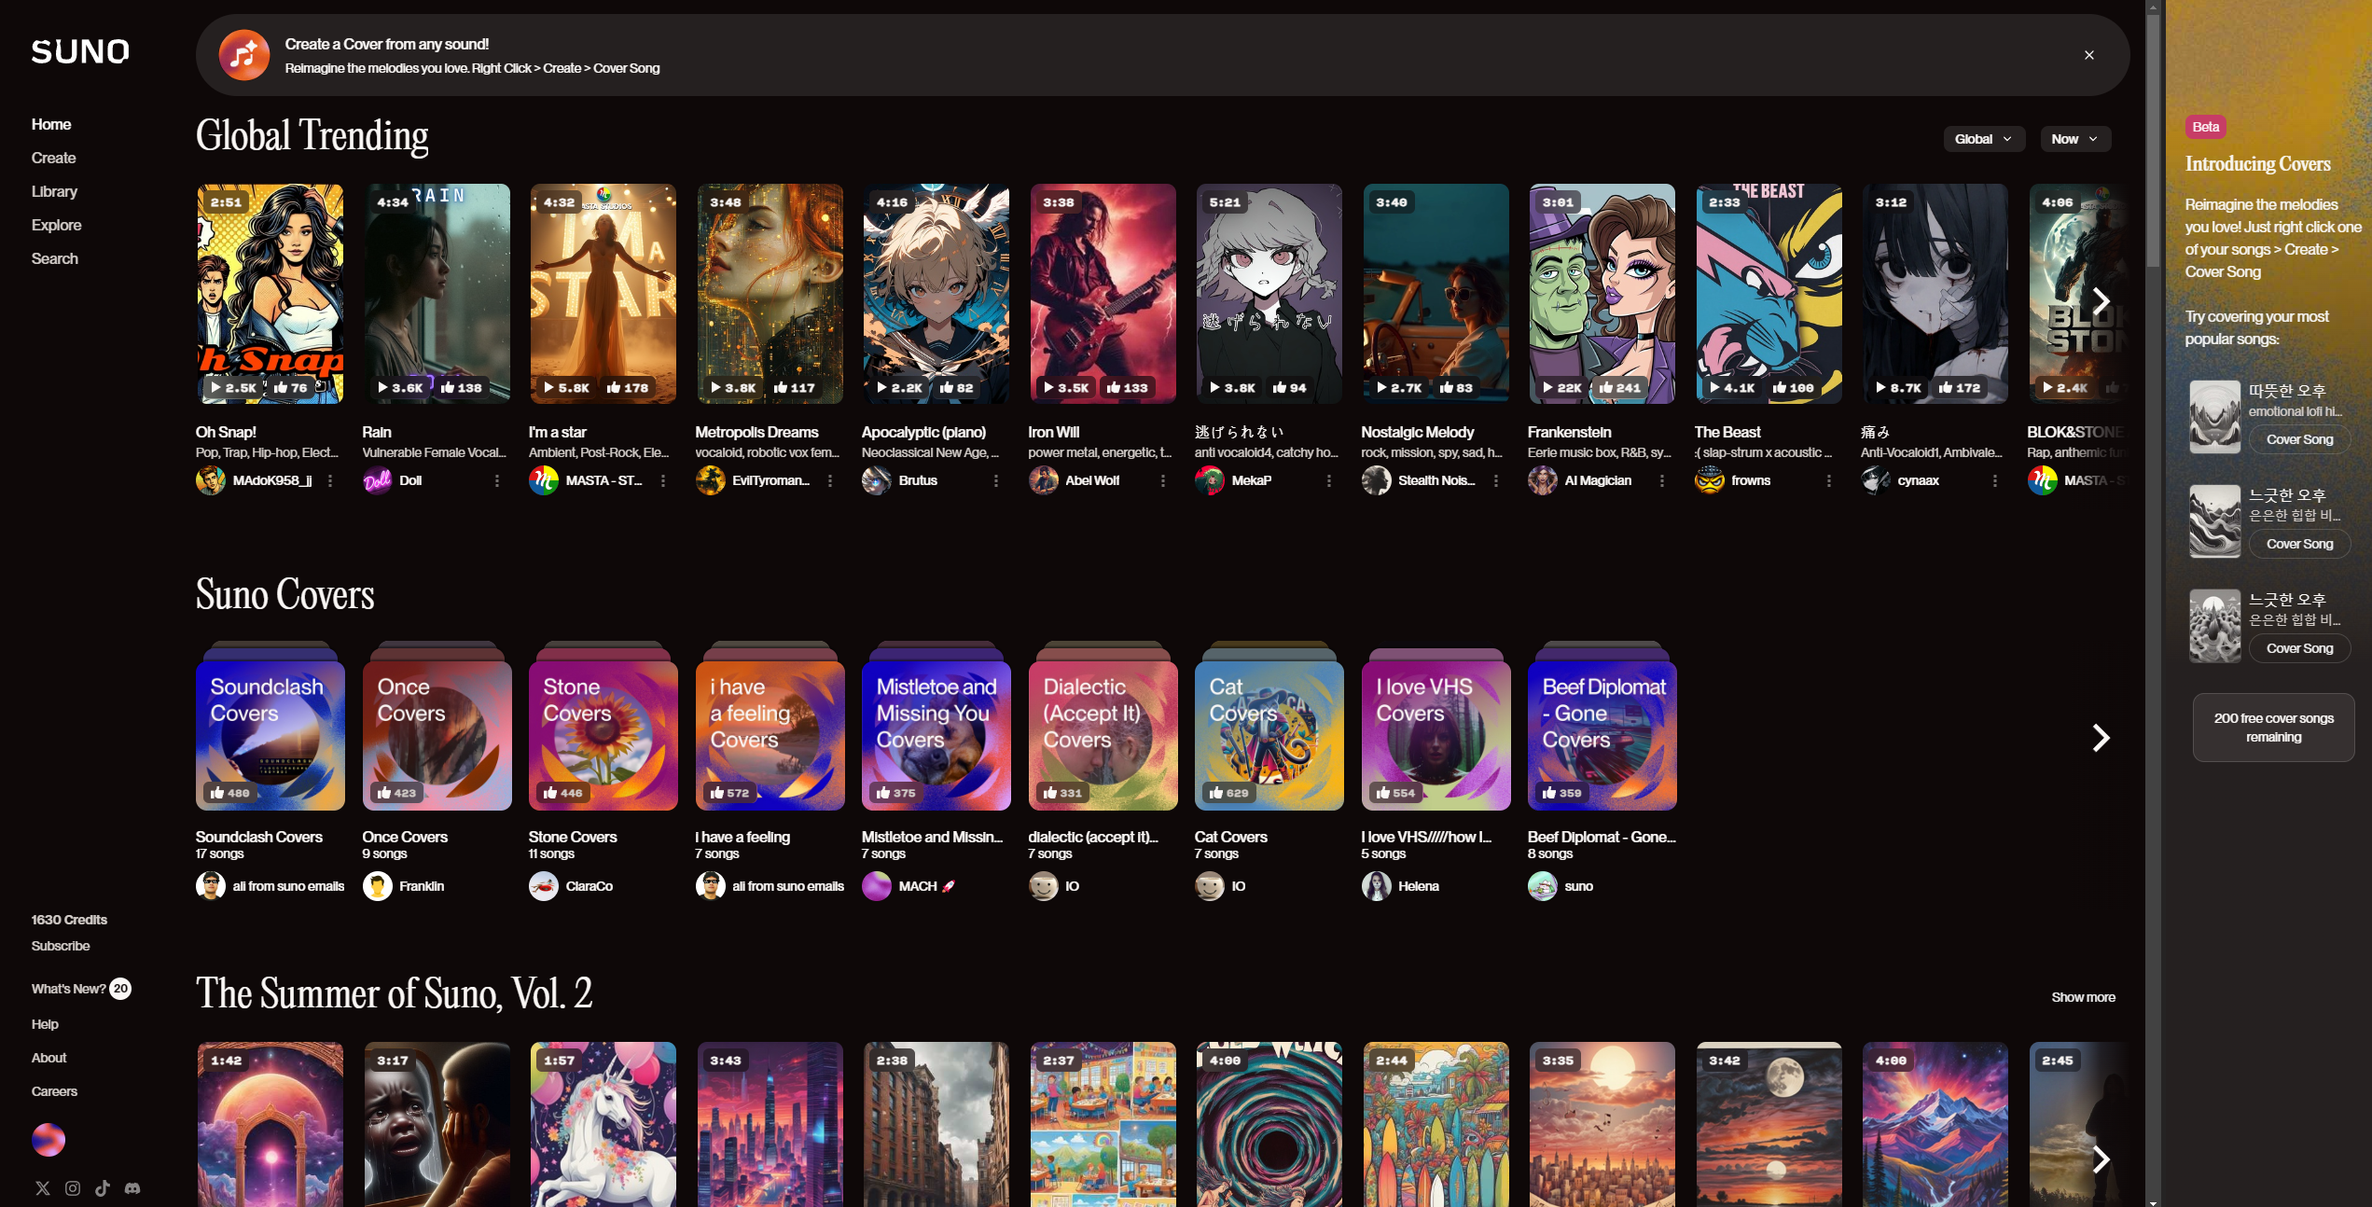The height and width of the screenshot is (1207, 2372).
Task: Click the Abel Wolf artist name
Action: [1092, 480]
